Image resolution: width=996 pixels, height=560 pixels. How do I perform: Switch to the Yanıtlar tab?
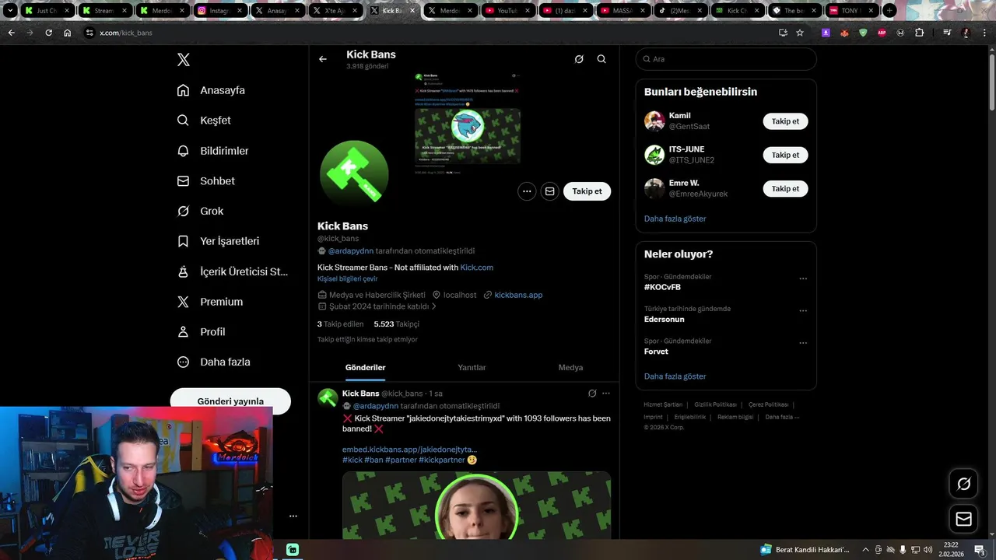click(472, 367)
